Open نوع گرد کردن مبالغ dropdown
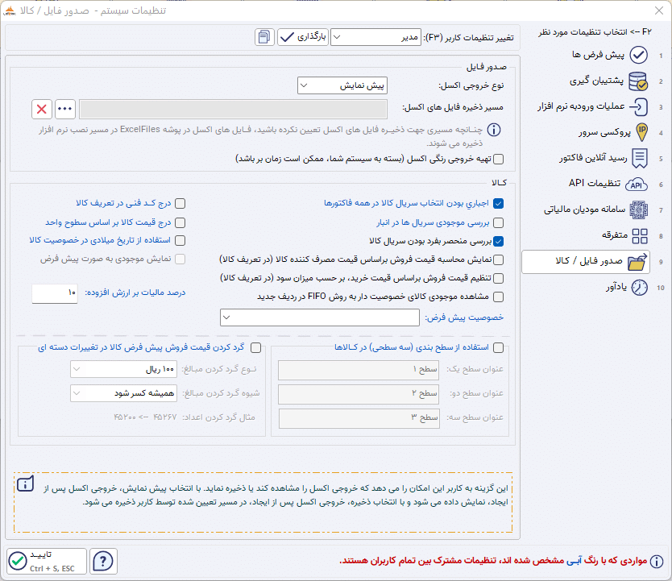The width and height of the screenshot is (672, 581). [x=123, y=369]
